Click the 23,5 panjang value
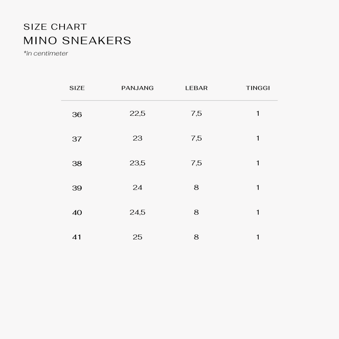Screen dimensions: 339x339 (137, 163)
